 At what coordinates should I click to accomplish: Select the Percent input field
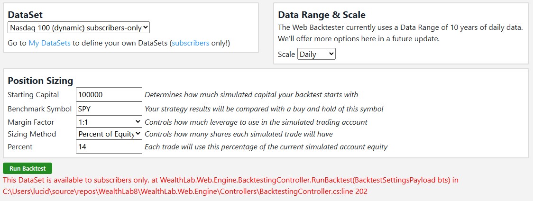pyautogui.click(x=109, y=147)
